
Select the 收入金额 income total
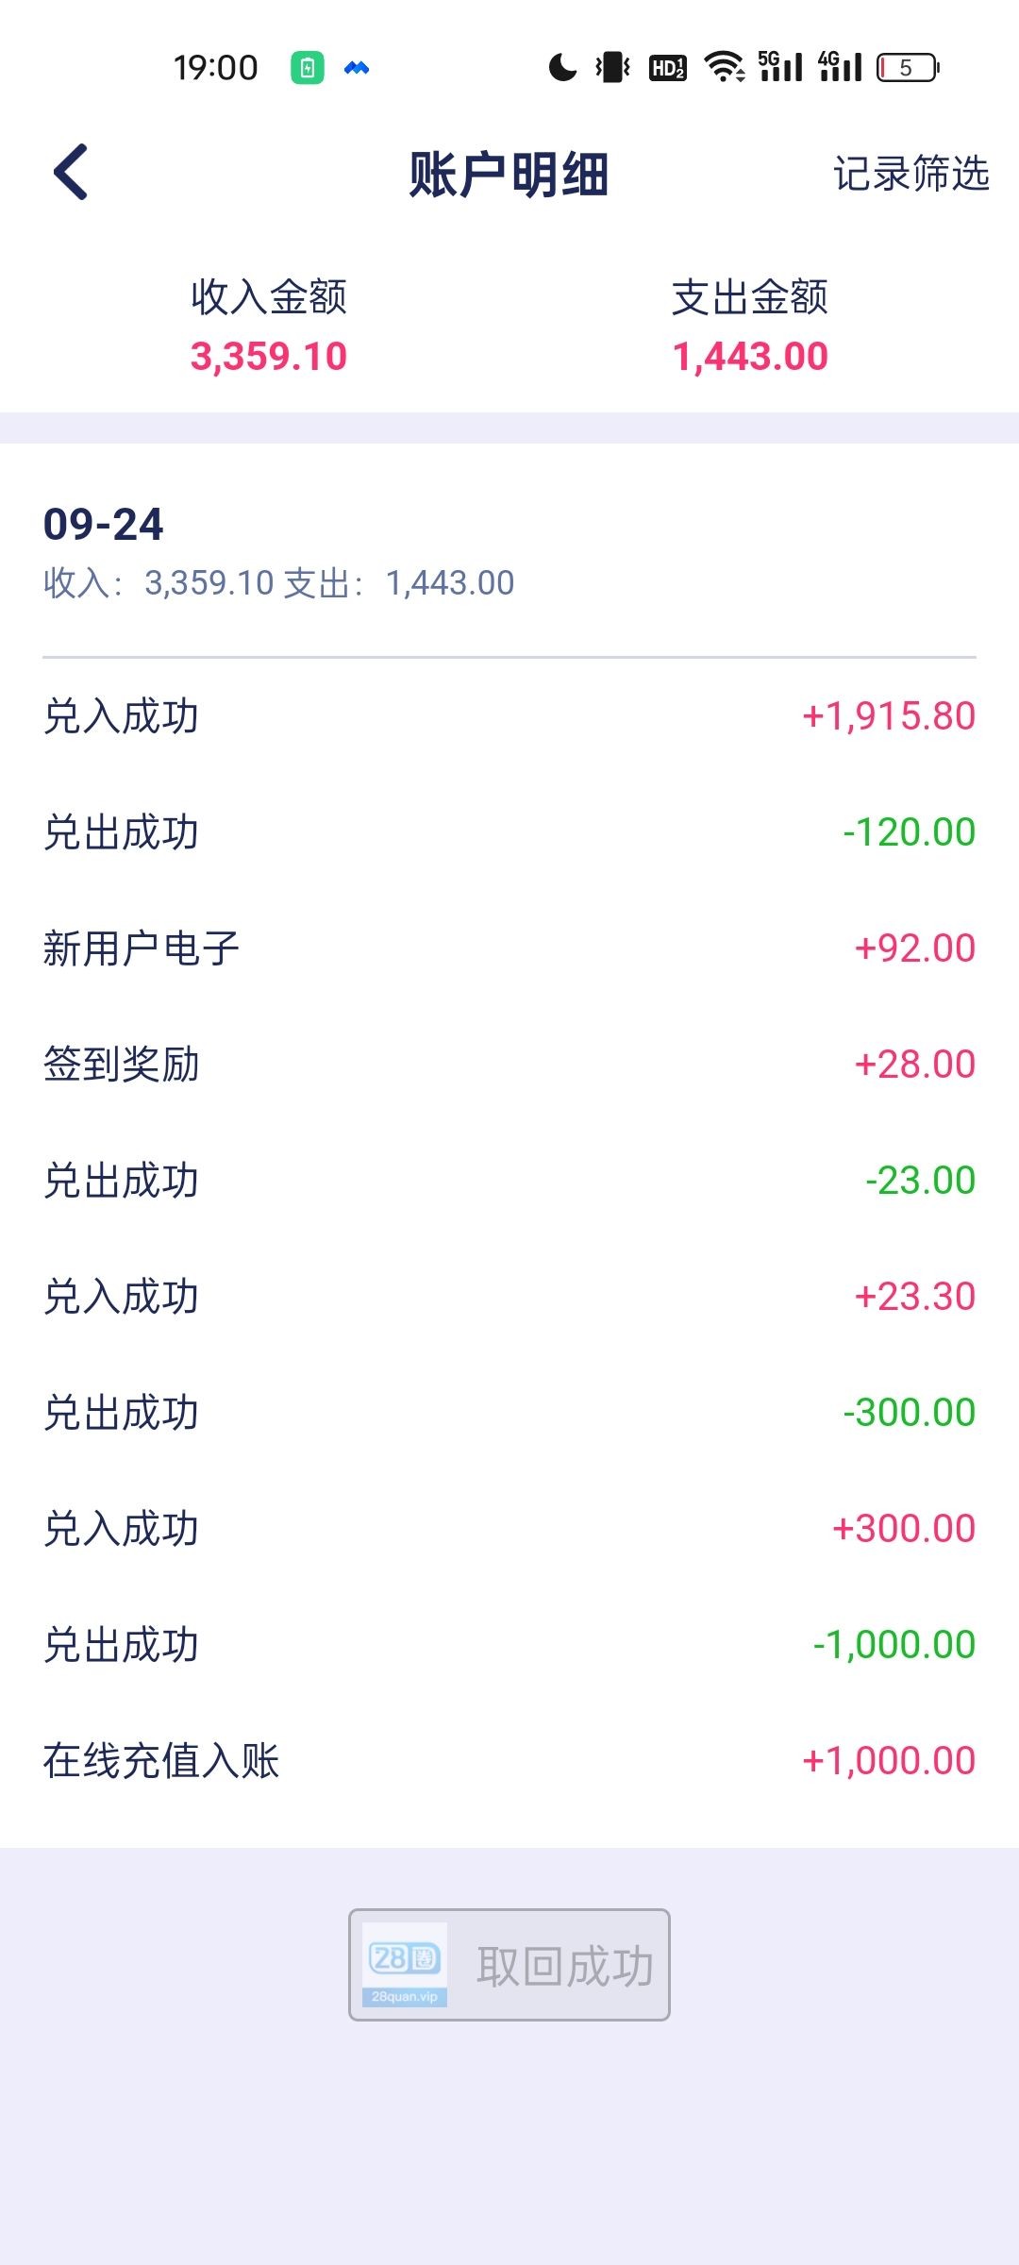(269, 327)
